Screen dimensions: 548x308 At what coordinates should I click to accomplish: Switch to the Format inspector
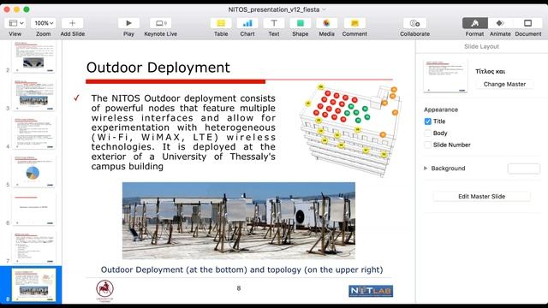475,23
